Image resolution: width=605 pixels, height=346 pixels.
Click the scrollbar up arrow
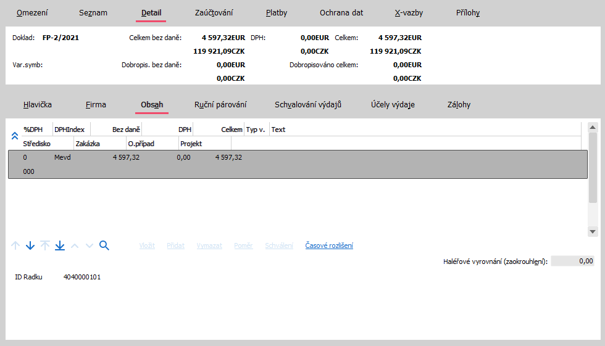coord(593,127)
